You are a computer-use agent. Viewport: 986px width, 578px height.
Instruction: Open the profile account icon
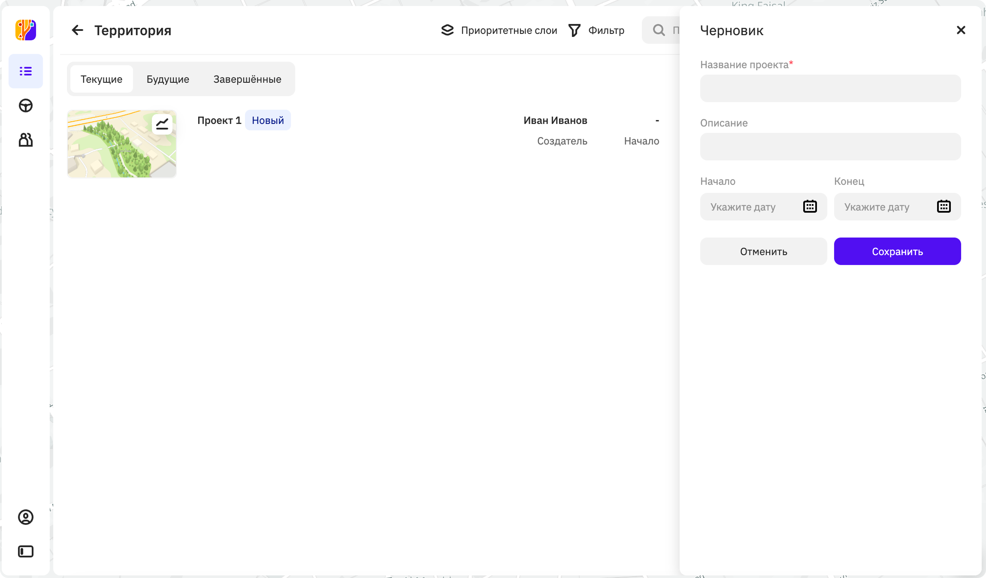pyautogui.click(x=26, y=517)
